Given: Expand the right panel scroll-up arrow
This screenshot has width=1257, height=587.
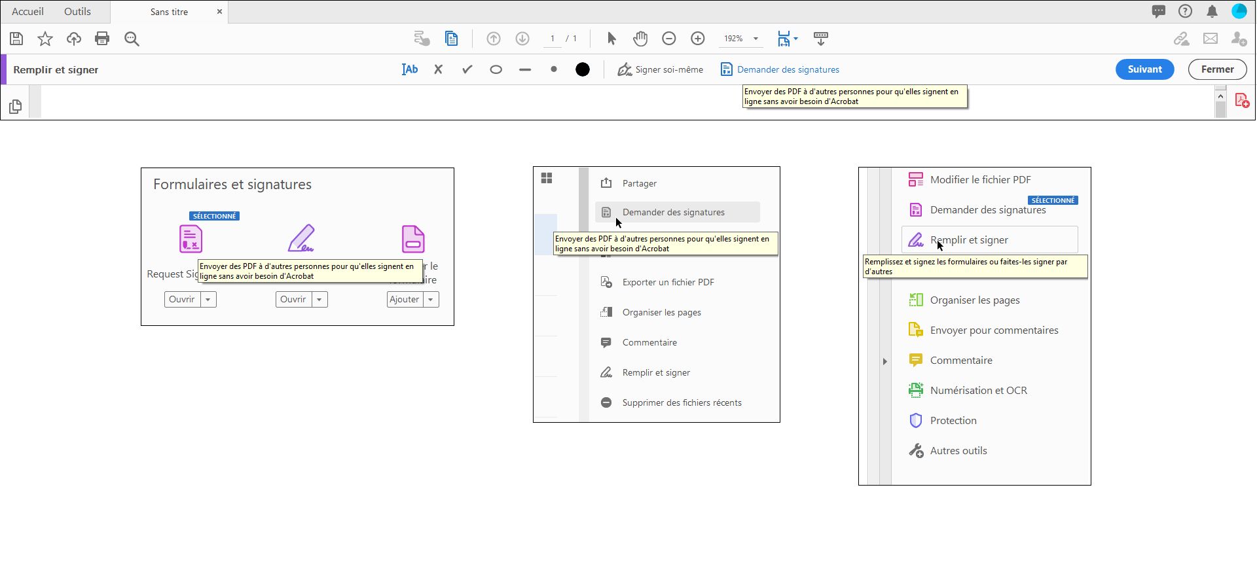Looking at the screenshot, I should click(1220, 96).
